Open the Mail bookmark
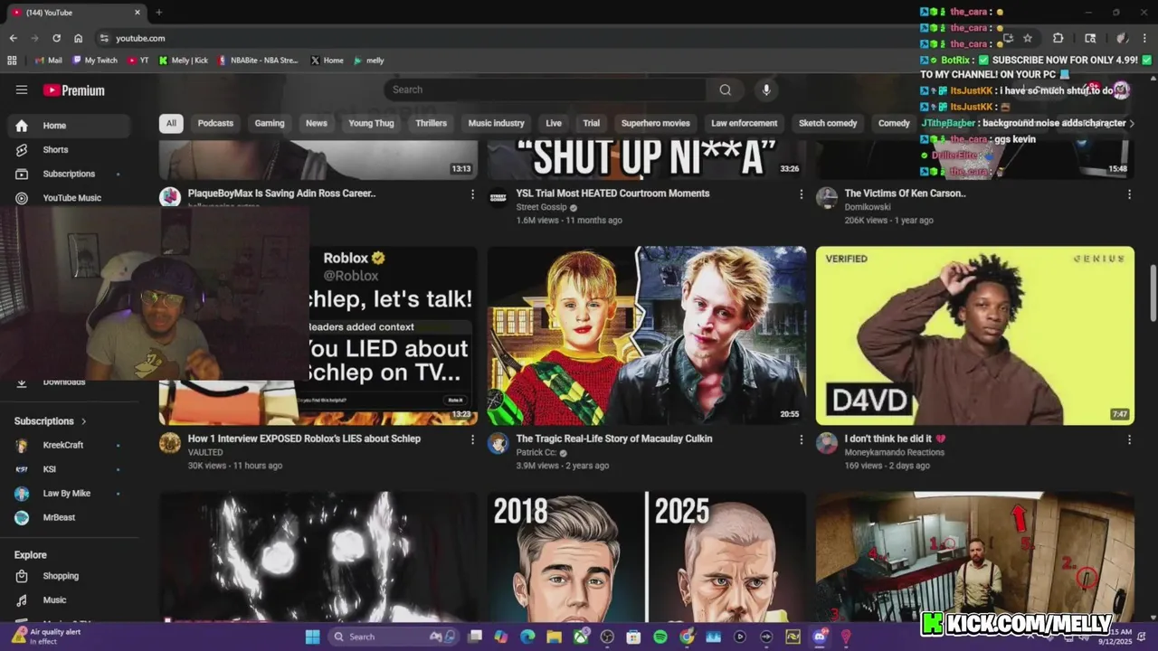The width and height of the screenshot is (1158, 651). 49,61
